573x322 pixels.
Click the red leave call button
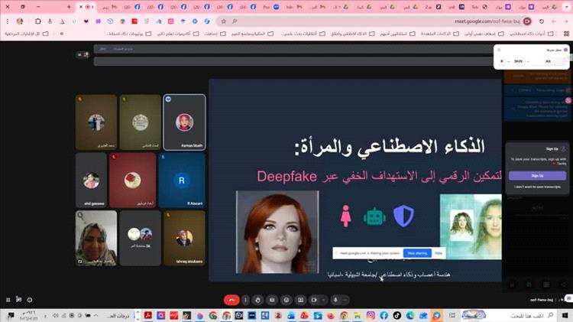coord(230,299)
